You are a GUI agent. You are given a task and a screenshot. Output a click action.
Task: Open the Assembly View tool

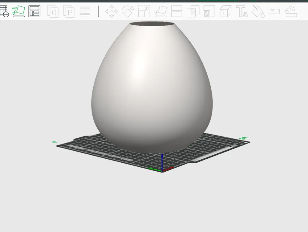pyautogui.click(x=291, y=11)
